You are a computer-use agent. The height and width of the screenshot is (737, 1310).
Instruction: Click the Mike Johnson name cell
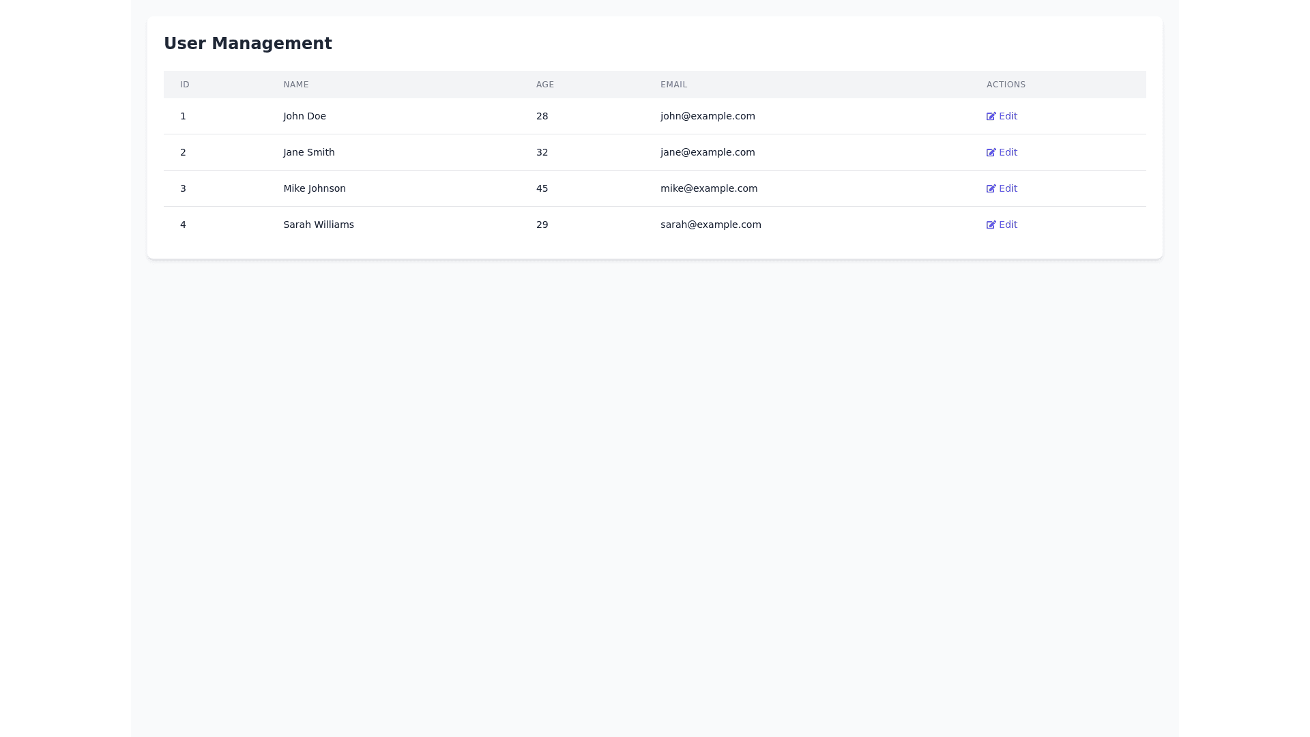point(315,188)
